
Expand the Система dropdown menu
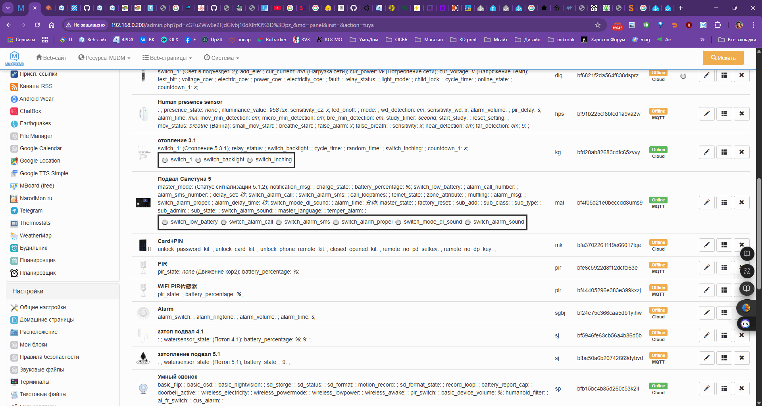pos(221,58)
